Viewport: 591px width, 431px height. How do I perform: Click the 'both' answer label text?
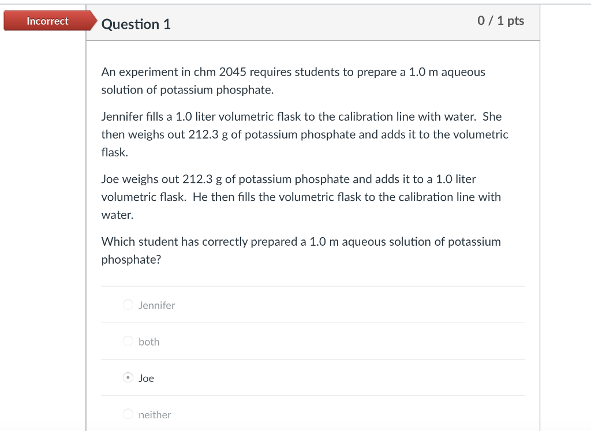coord(149,342)
